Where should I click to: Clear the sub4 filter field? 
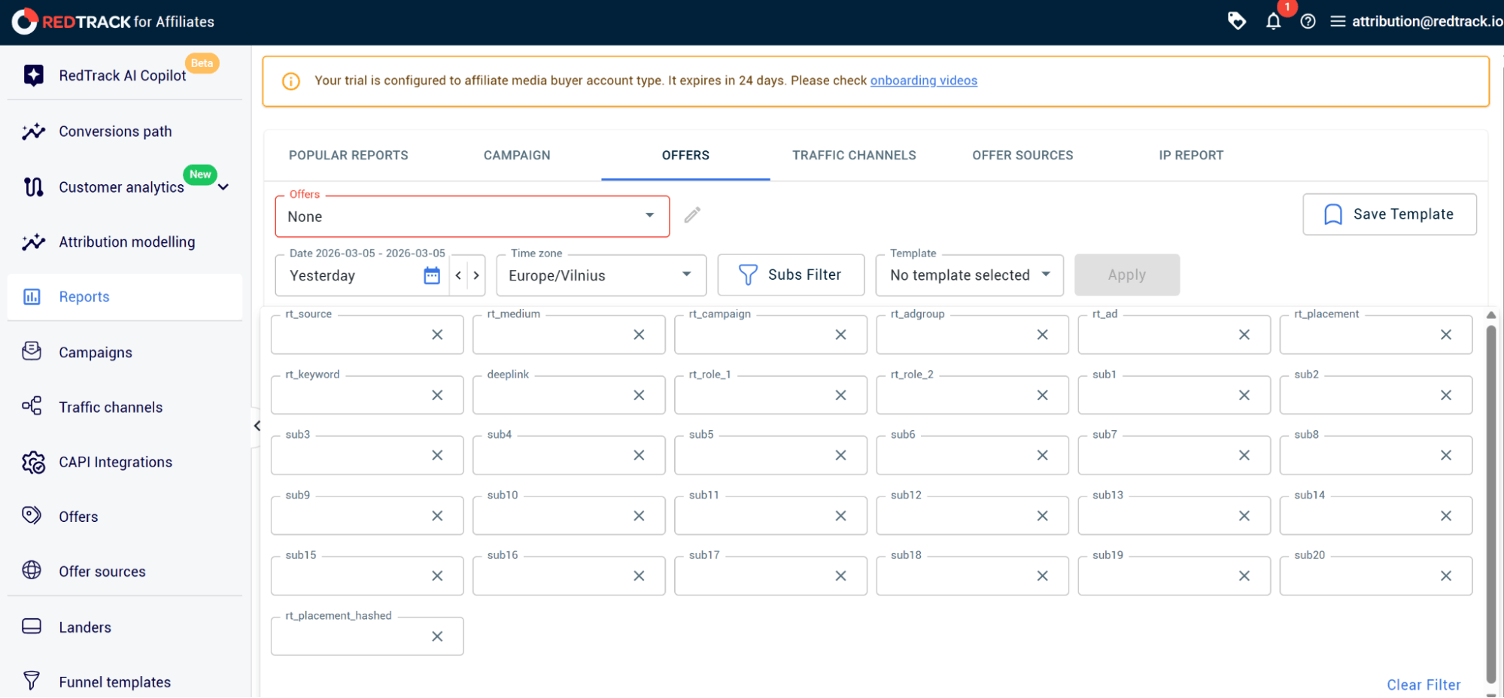(639, 455)
